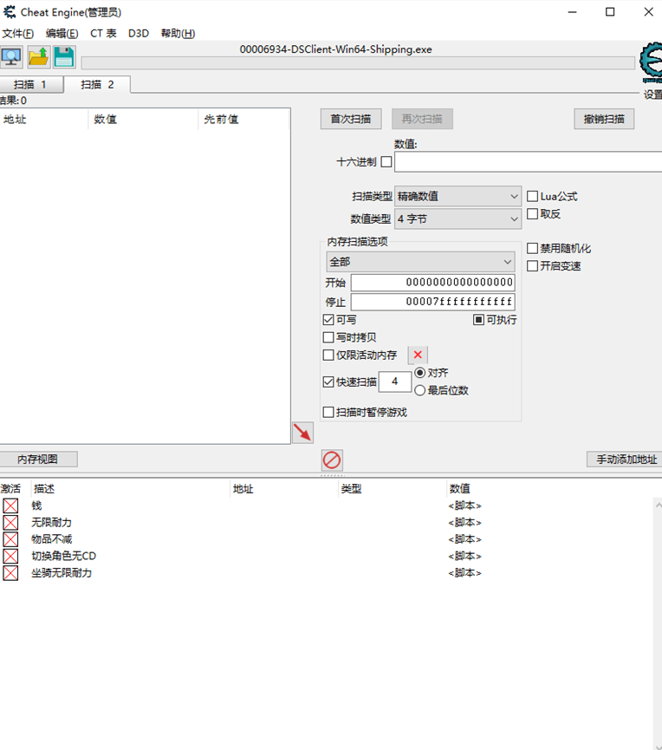Click the 激活 column header in address list
Screen dimensions: 662x750
(15, 488)
